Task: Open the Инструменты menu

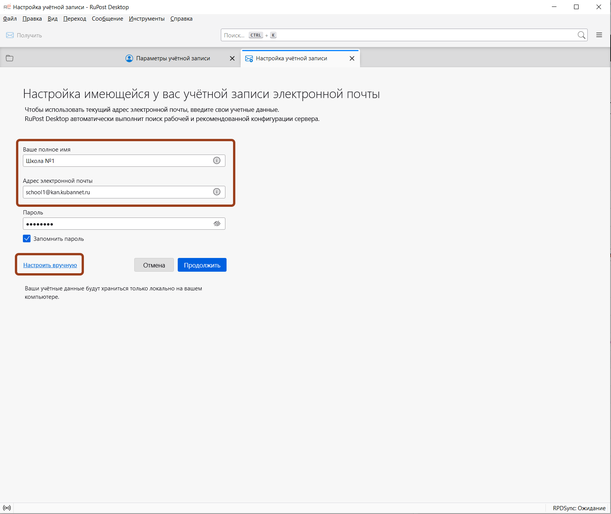Action: point(147,19)
